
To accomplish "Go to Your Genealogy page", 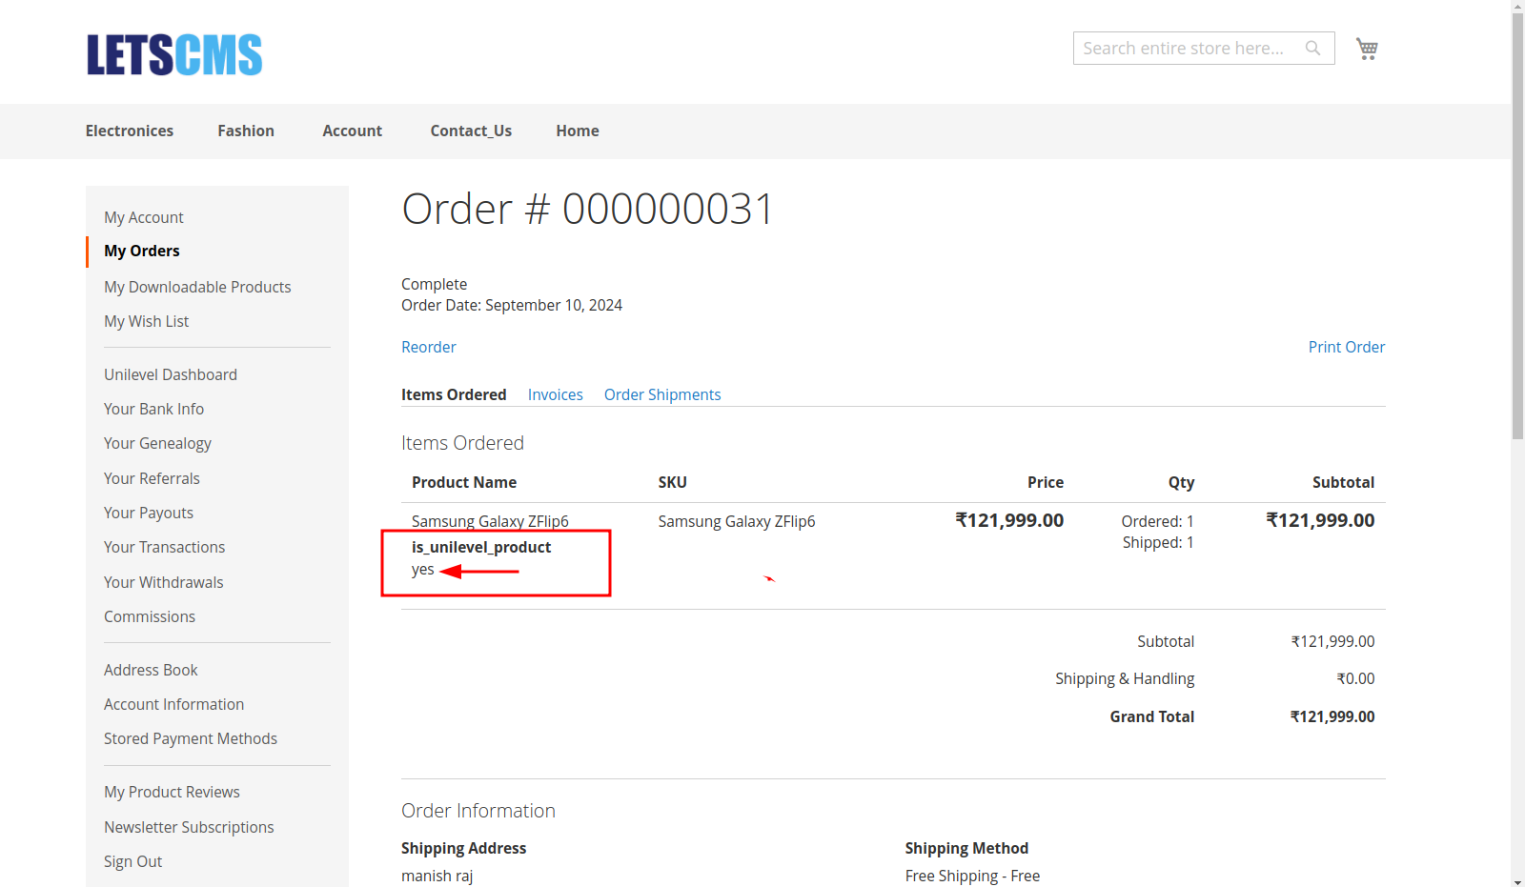I will coord(157,443).
